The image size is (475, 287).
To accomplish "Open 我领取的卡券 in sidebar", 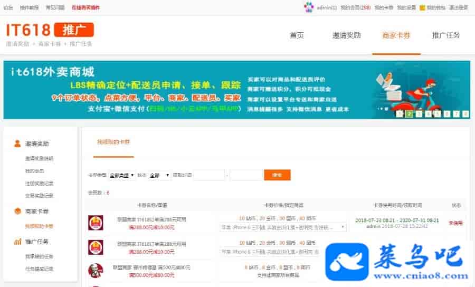I will coord(39,226).
